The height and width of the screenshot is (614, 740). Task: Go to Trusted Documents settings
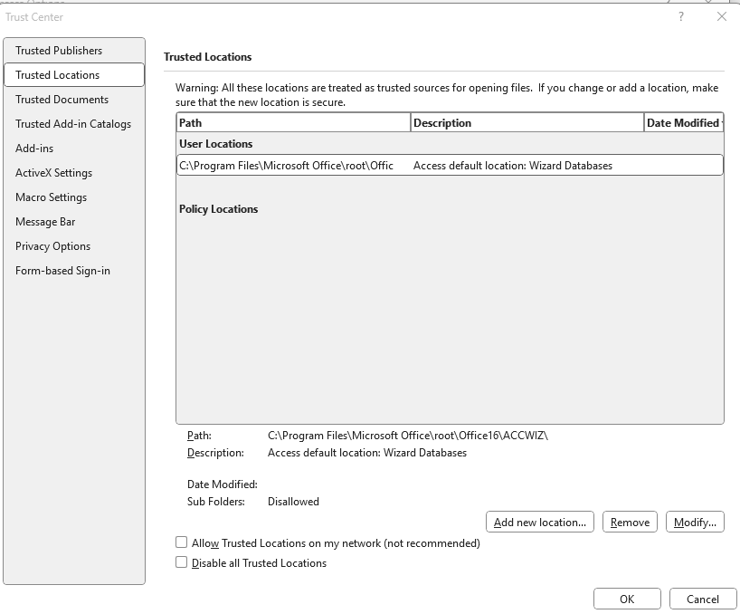[74, 100]
